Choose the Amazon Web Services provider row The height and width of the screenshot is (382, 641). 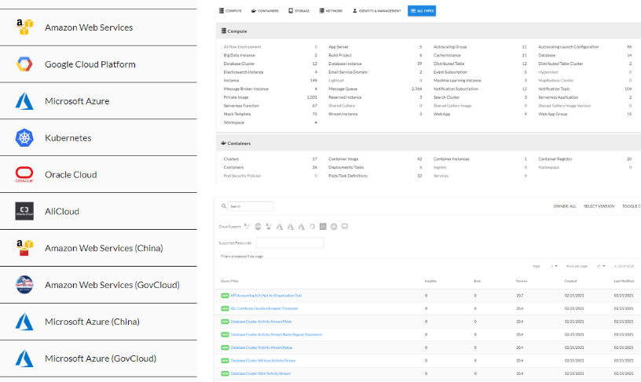[x=98, y=27]
